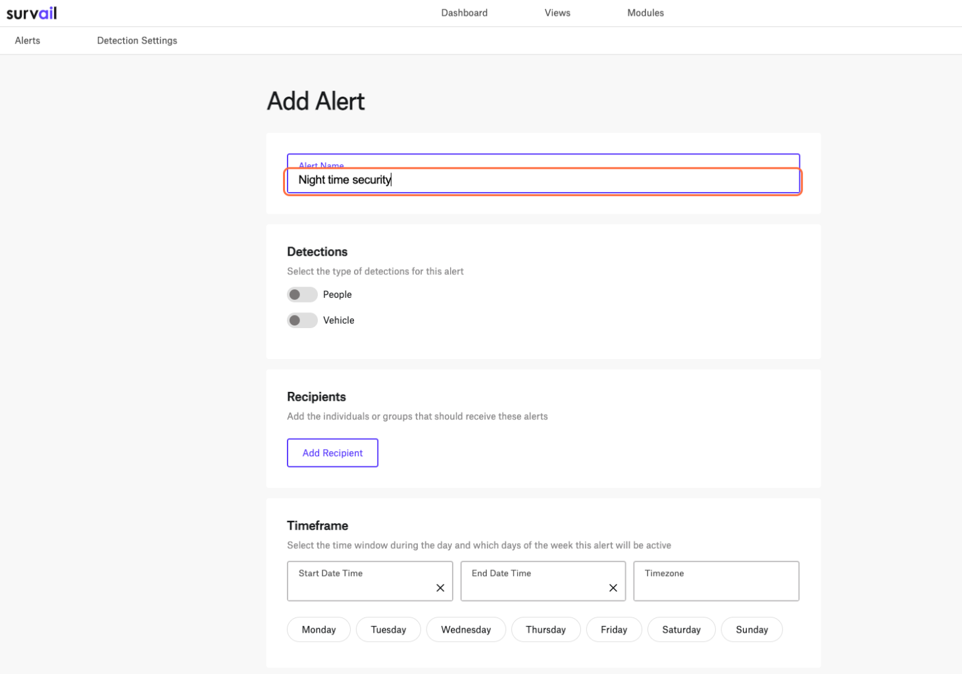Click 'Add the individuals or groups' description

pyautogui.click(x=417, y=416)
